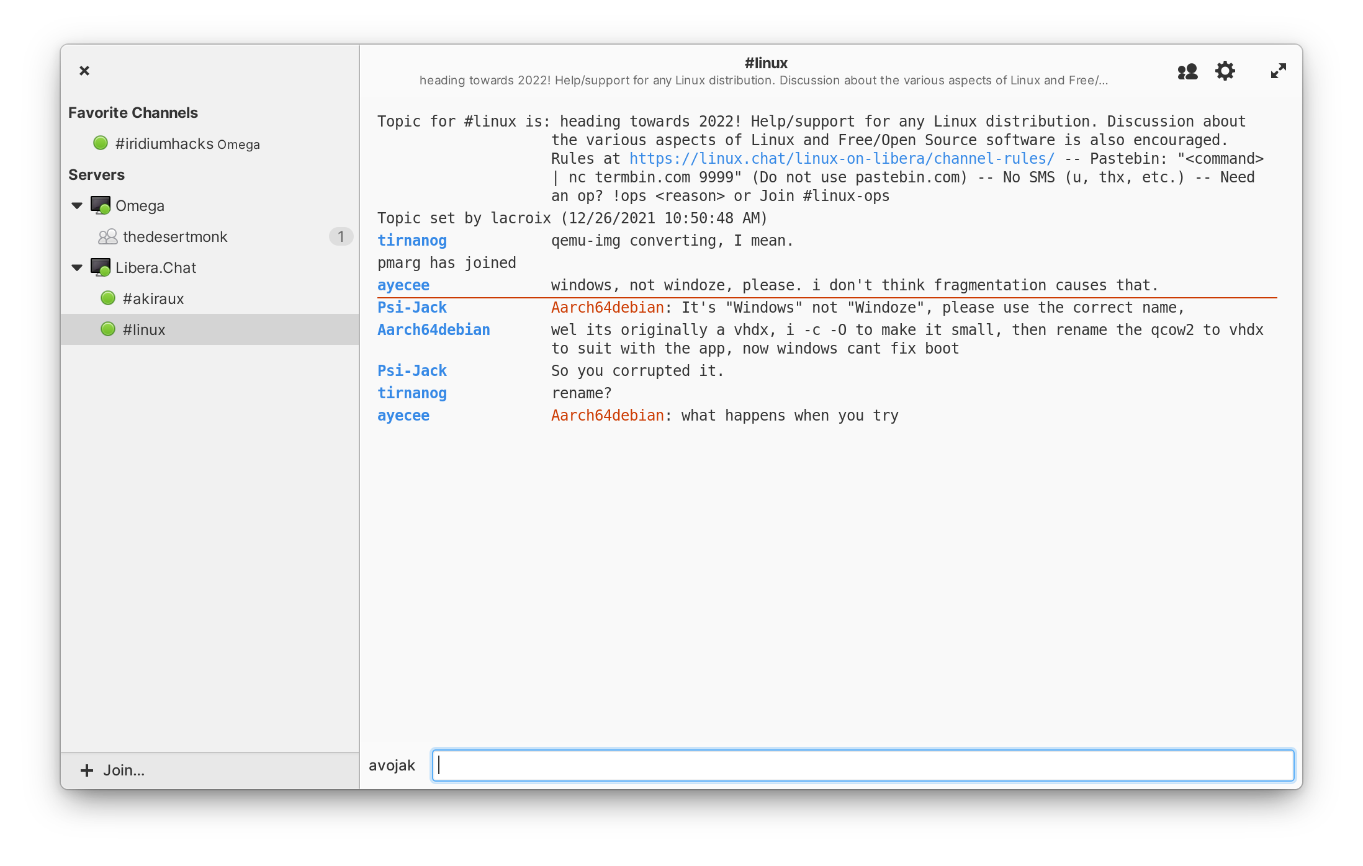Screen dimensions: 1363x866
Task: Open thedesertmonk private conversation
Action: click(x=175, y=236)
